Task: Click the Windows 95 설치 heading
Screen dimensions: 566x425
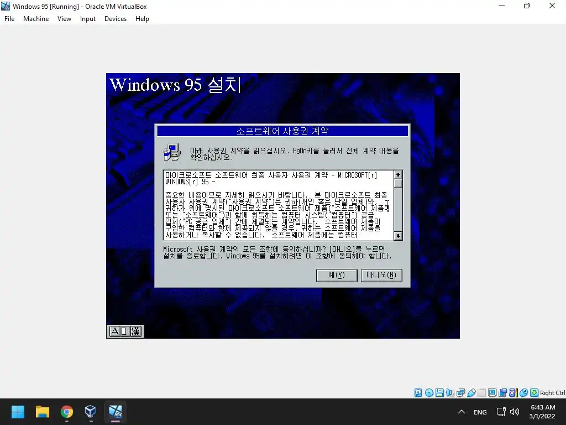Action: click(175, 85)
